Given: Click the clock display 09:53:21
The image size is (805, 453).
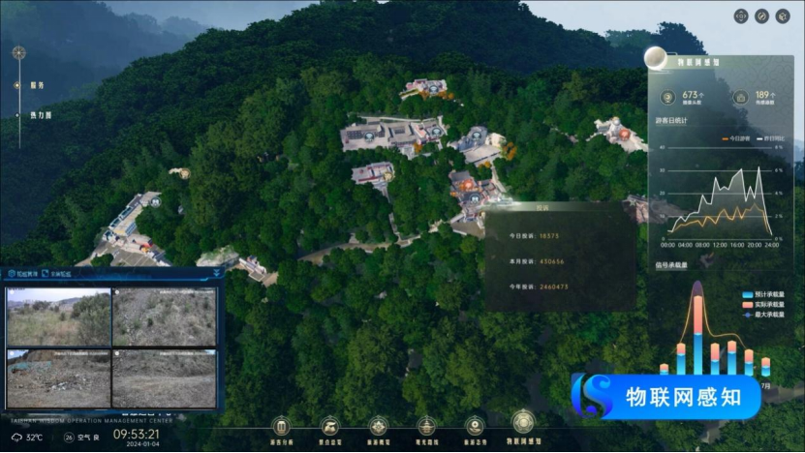Looking at the screenshot, I should coord(136,434).
